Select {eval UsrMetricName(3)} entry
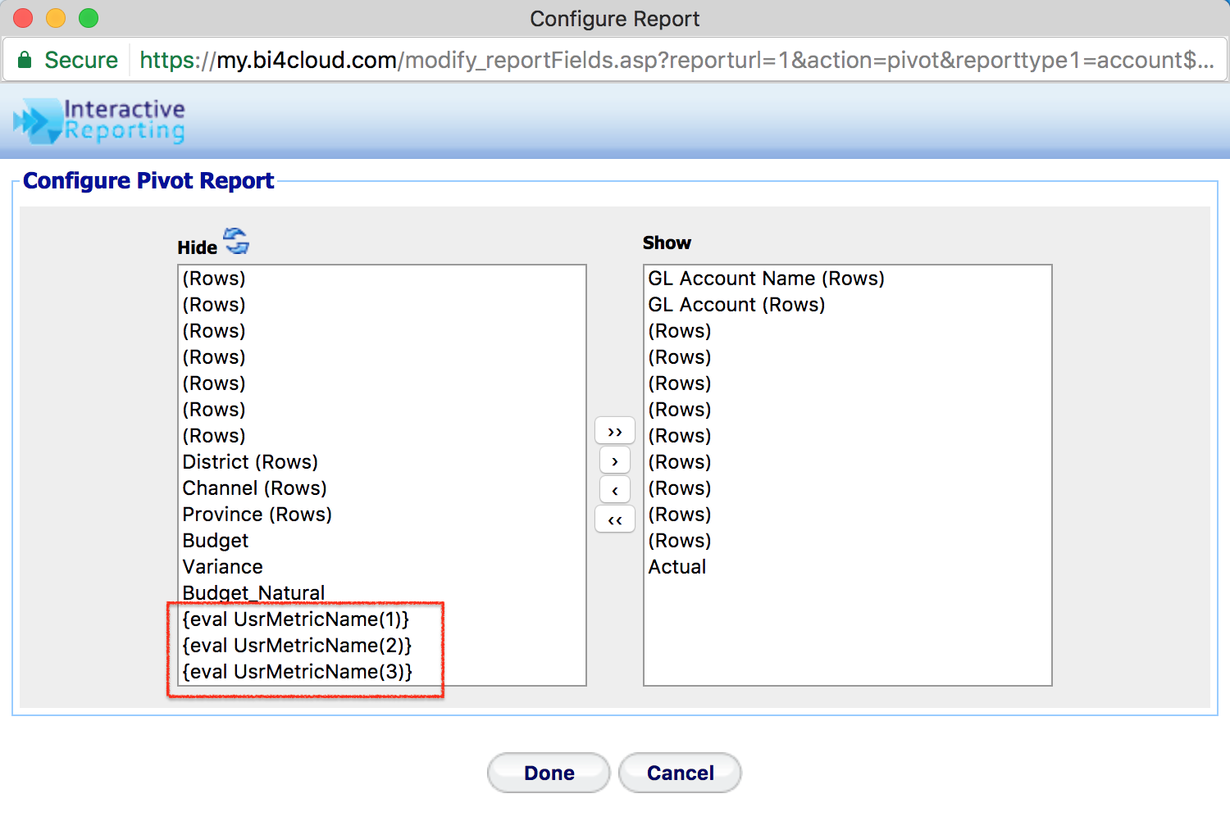1230x821 pixels. pos(382,672)
